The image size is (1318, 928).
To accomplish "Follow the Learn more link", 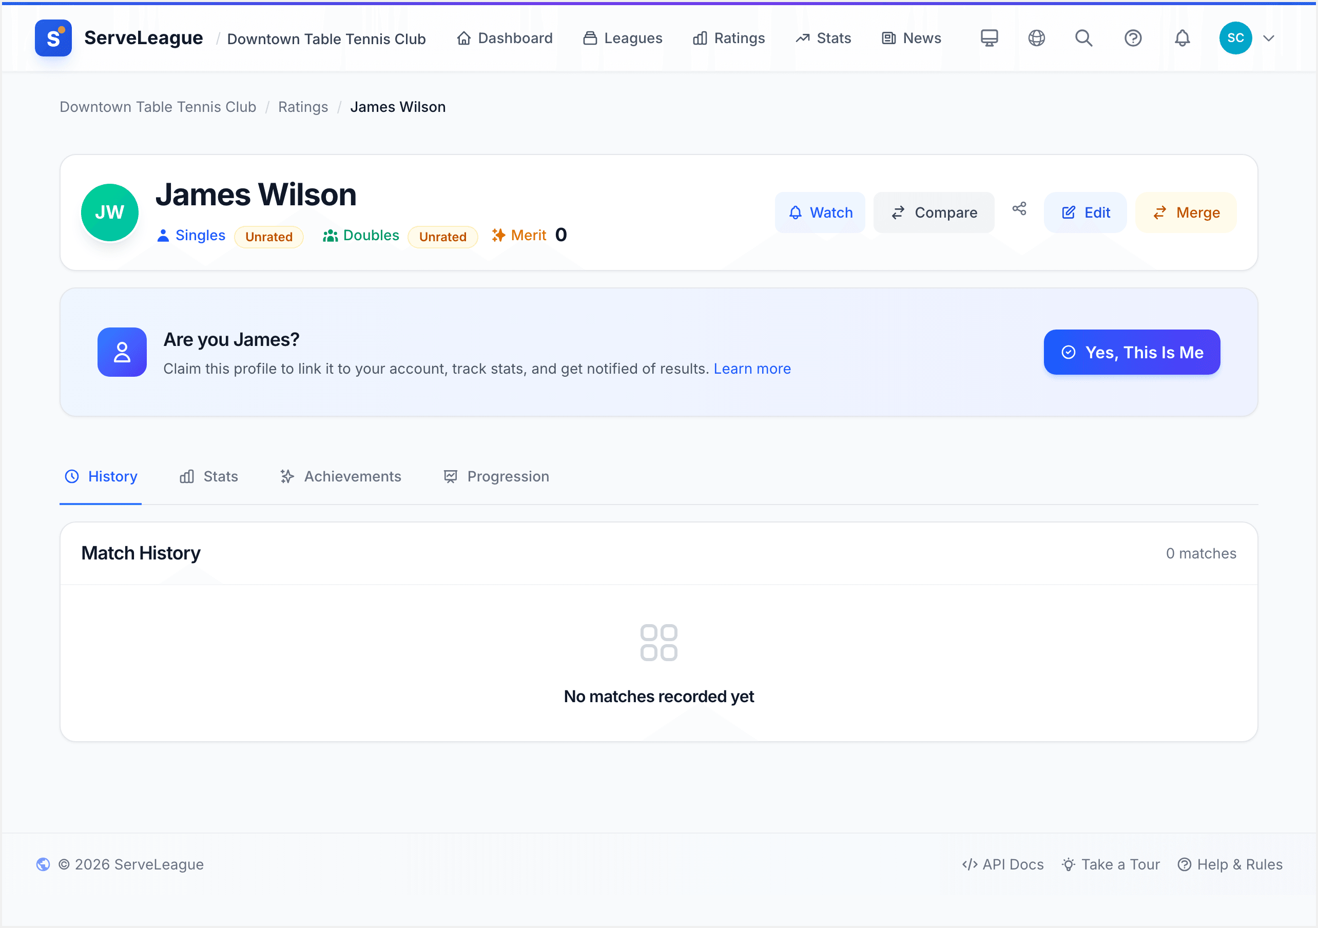I will click(x=752, y=369).
